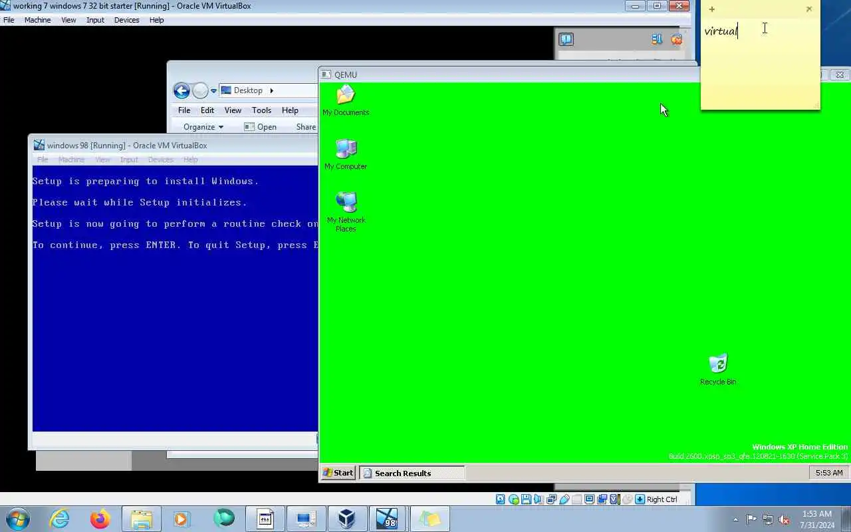Launch Firefox from taskbar
Image resolution: width=851 pixels, height=532 pixels.
coord(100,519)
